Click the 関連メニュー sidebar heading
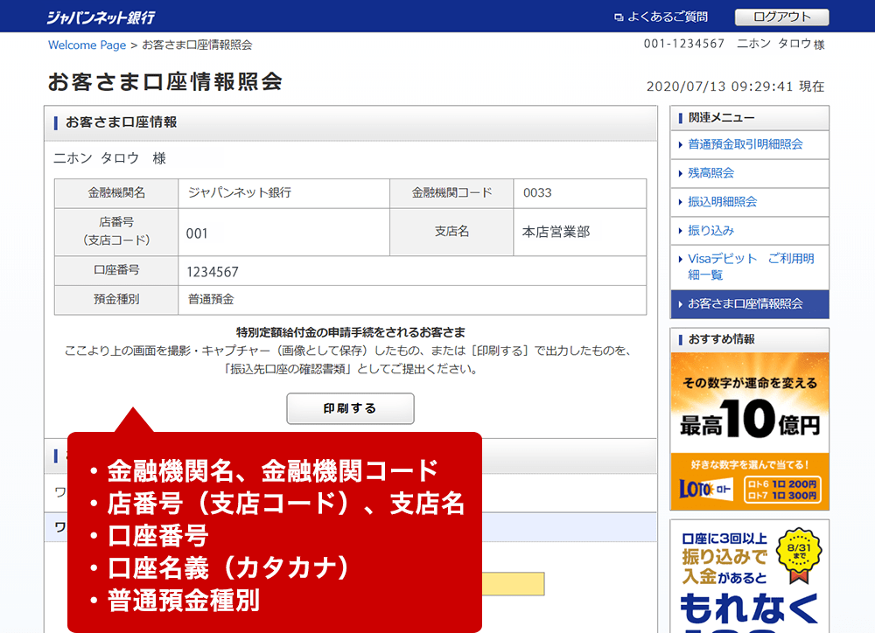The image size is (875, 633). [721, 118]
